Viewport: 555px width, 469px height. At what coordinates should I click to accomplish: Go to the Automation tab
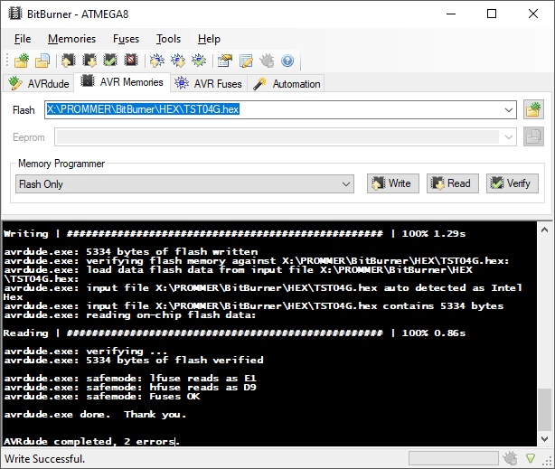(x=286, y=83)
